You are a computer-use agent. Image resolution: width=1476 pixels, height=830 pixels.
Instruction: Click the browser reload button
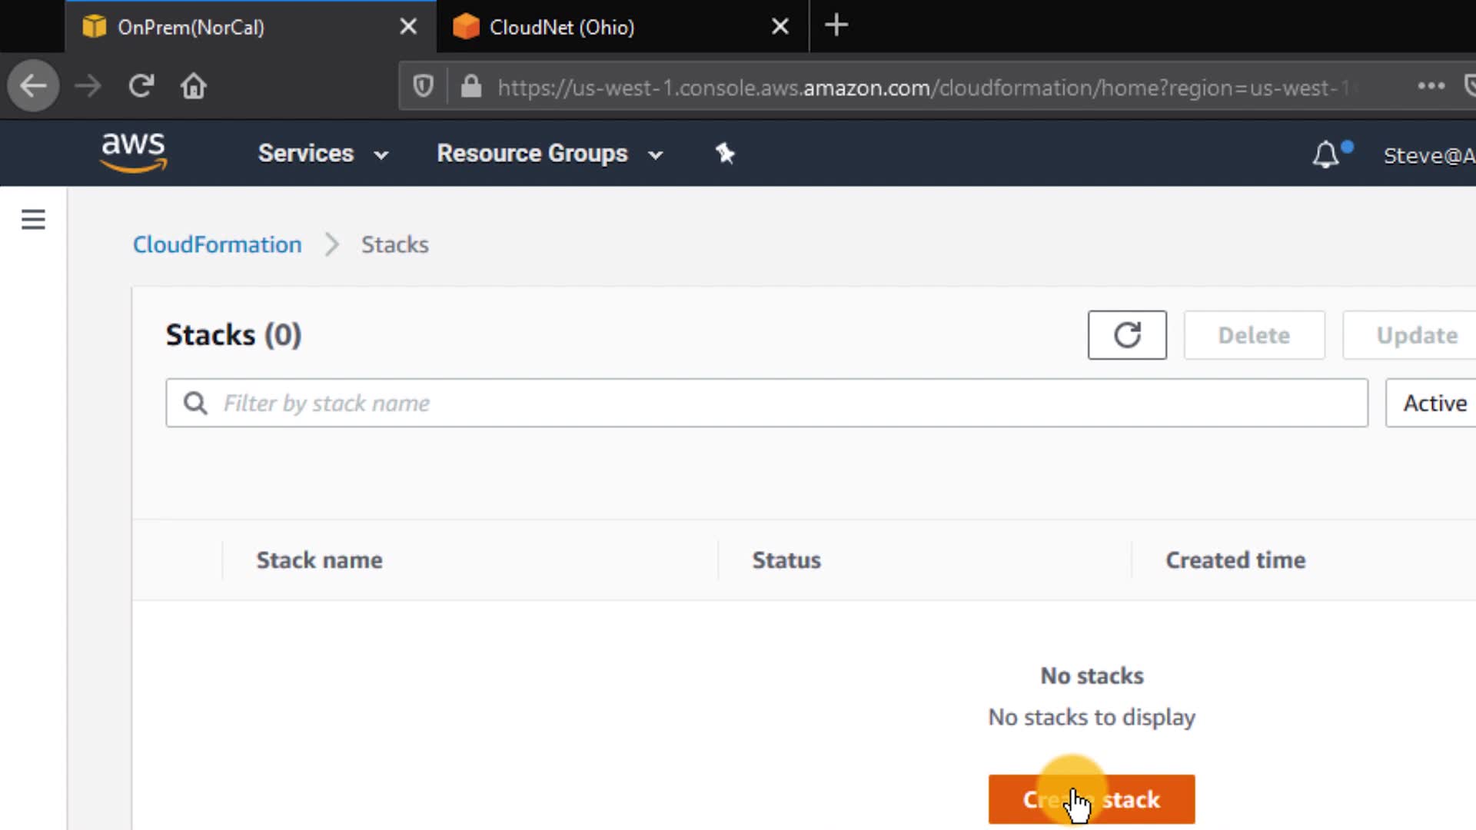pyautogui.click(x=141, y=86)
